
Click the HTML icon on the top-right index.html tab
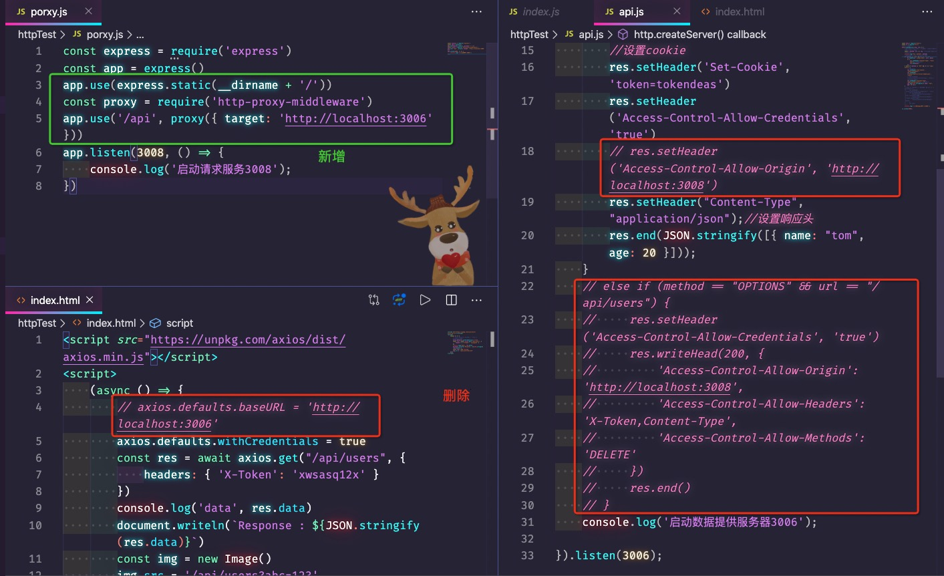tap(705, 12)
